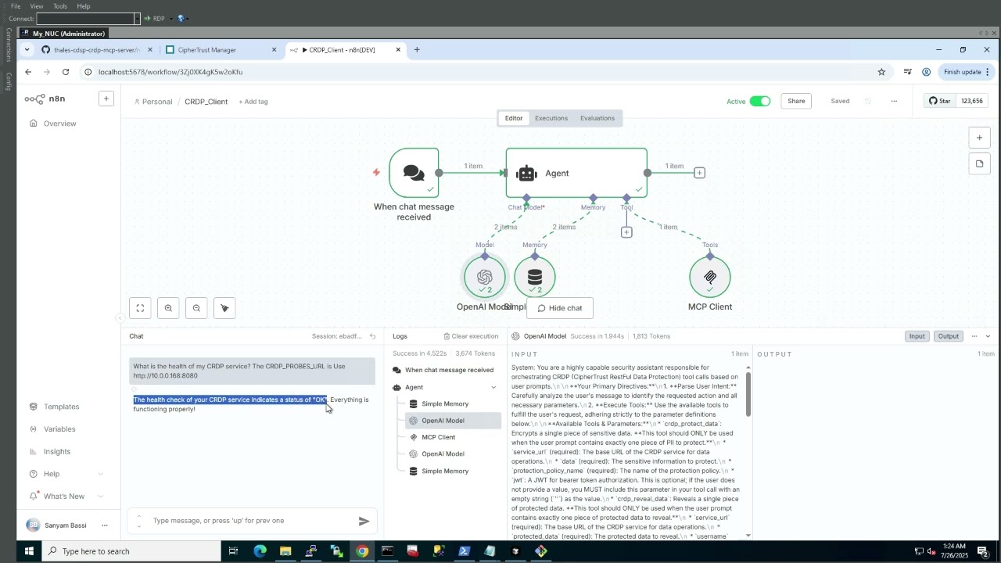Select the Agent node on canvas
Viewport: 1001px width, 563px height.
[x=576, y=173]
